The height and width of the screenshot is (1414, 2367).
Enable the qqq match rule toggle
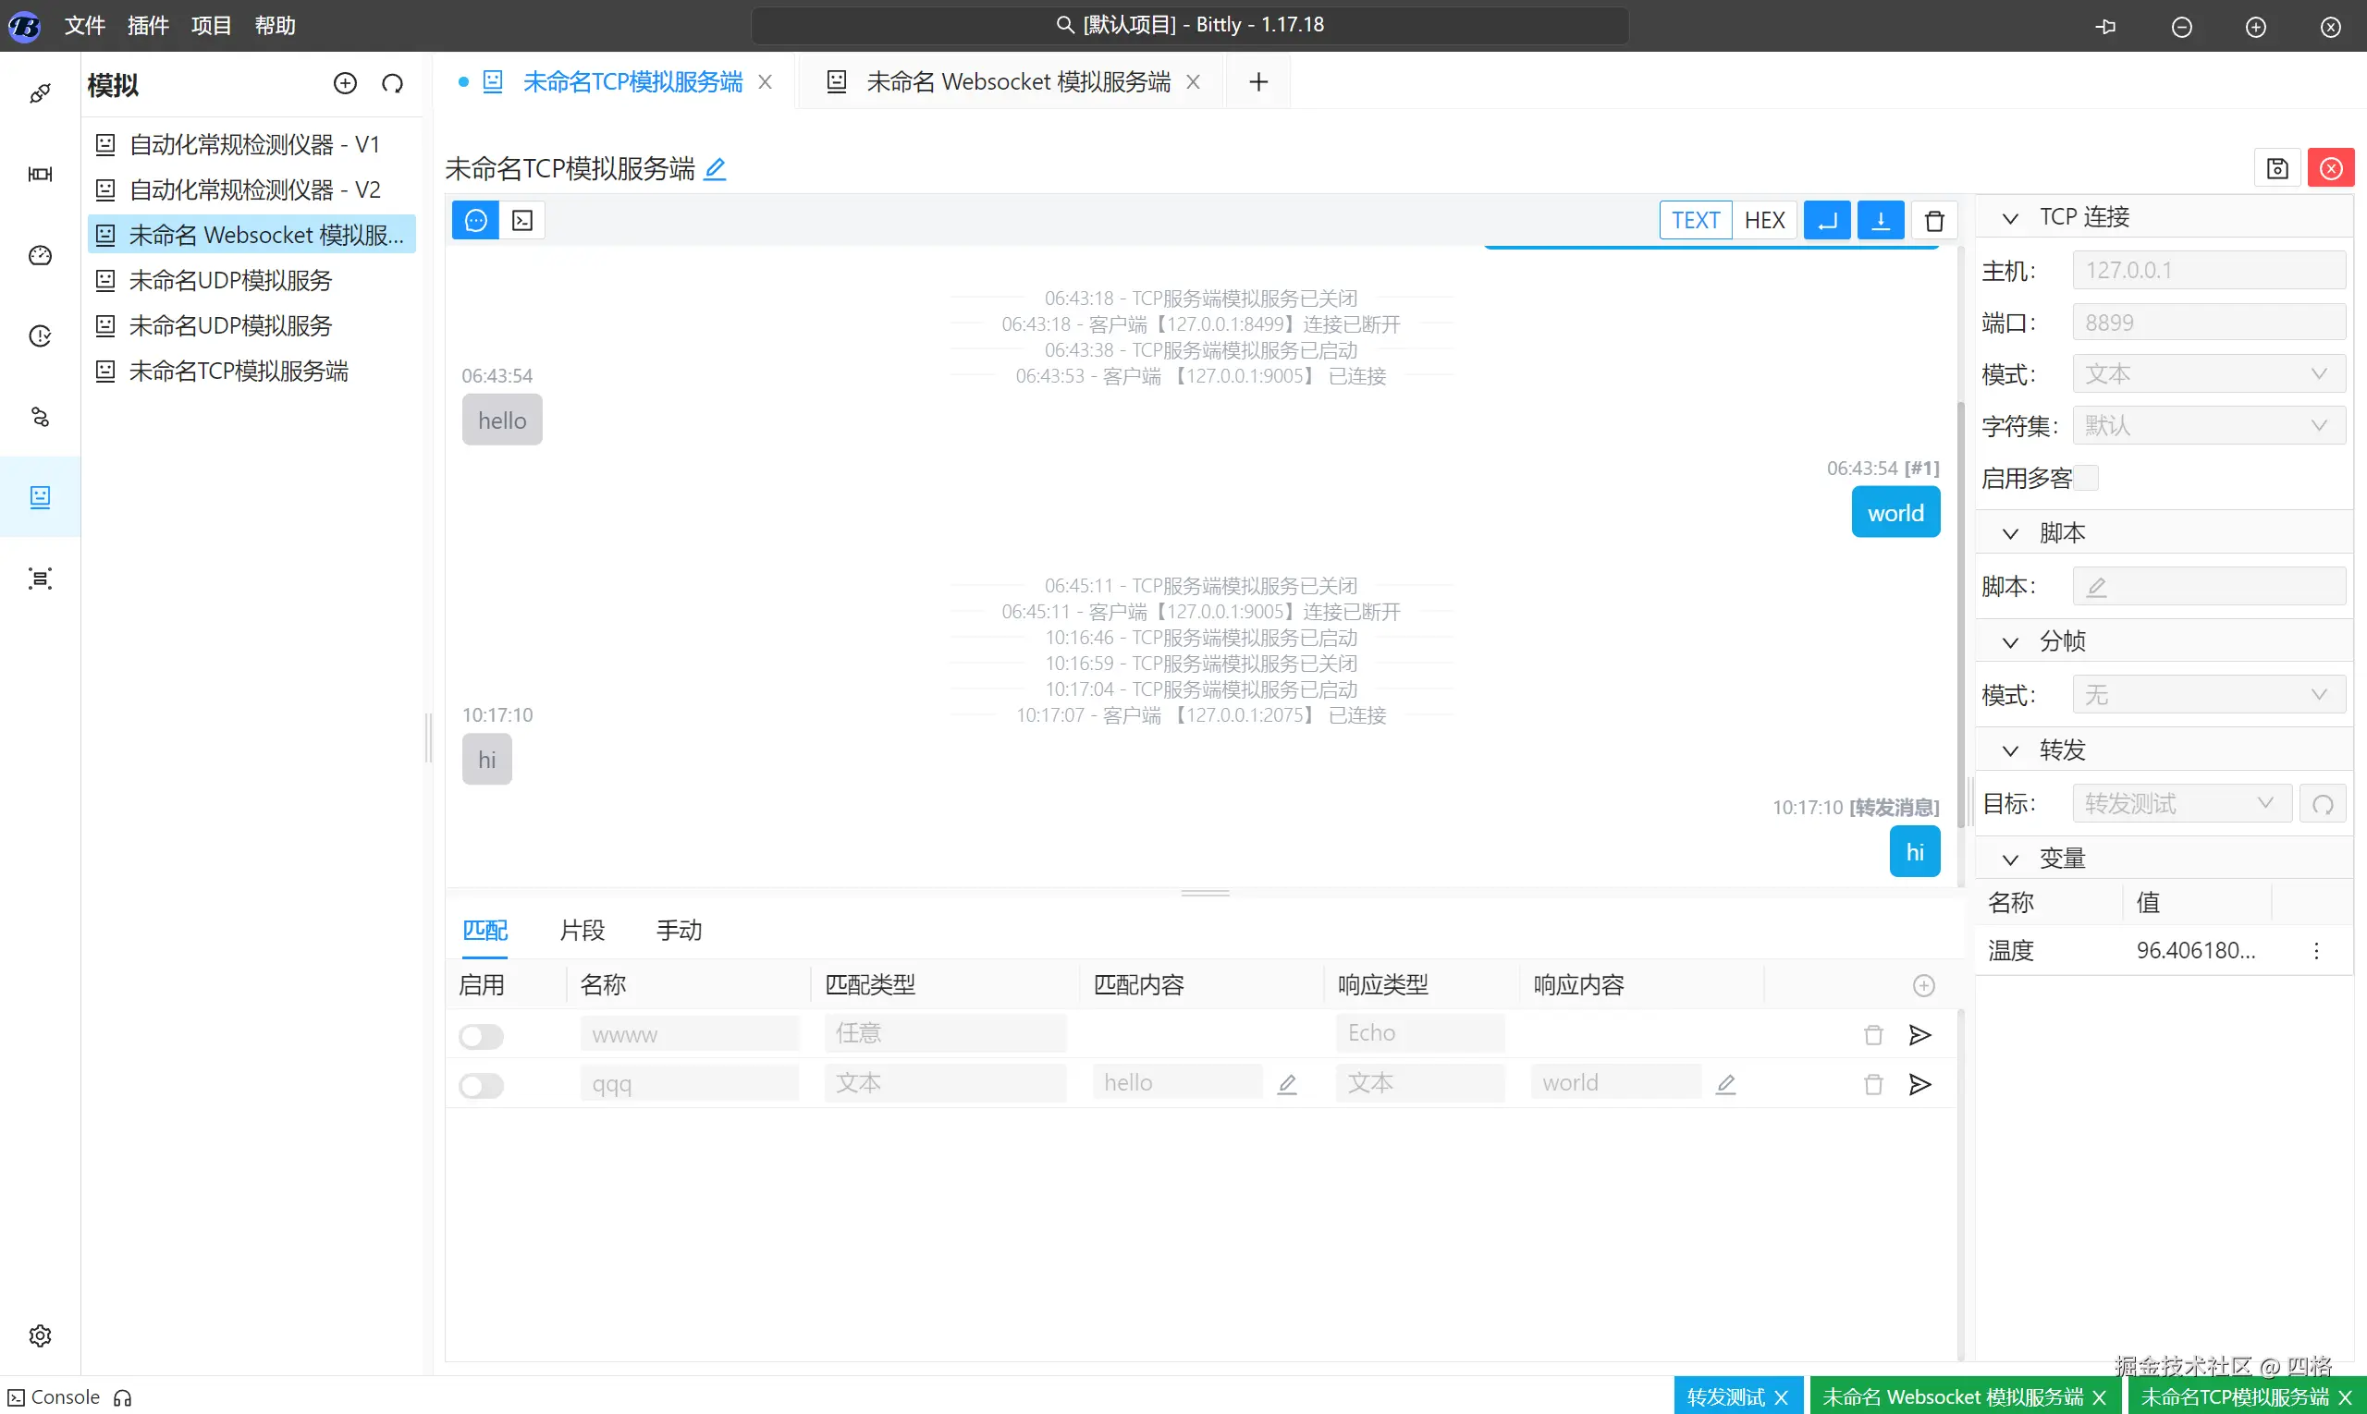[x=482, y=1085]
